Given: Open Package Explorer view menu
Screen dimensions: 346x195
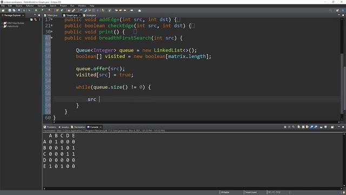Looking at the screenshot, I should (x=39, y=19).
